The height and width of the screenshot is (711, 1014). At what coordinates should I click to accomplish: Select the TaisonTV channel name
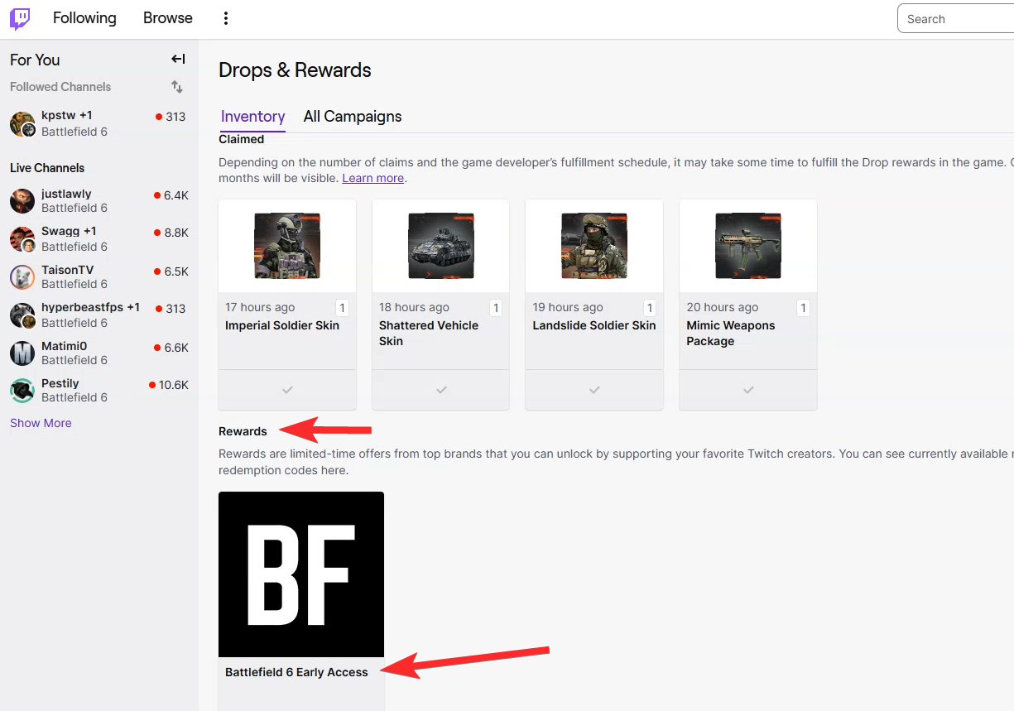click(68, 270)
